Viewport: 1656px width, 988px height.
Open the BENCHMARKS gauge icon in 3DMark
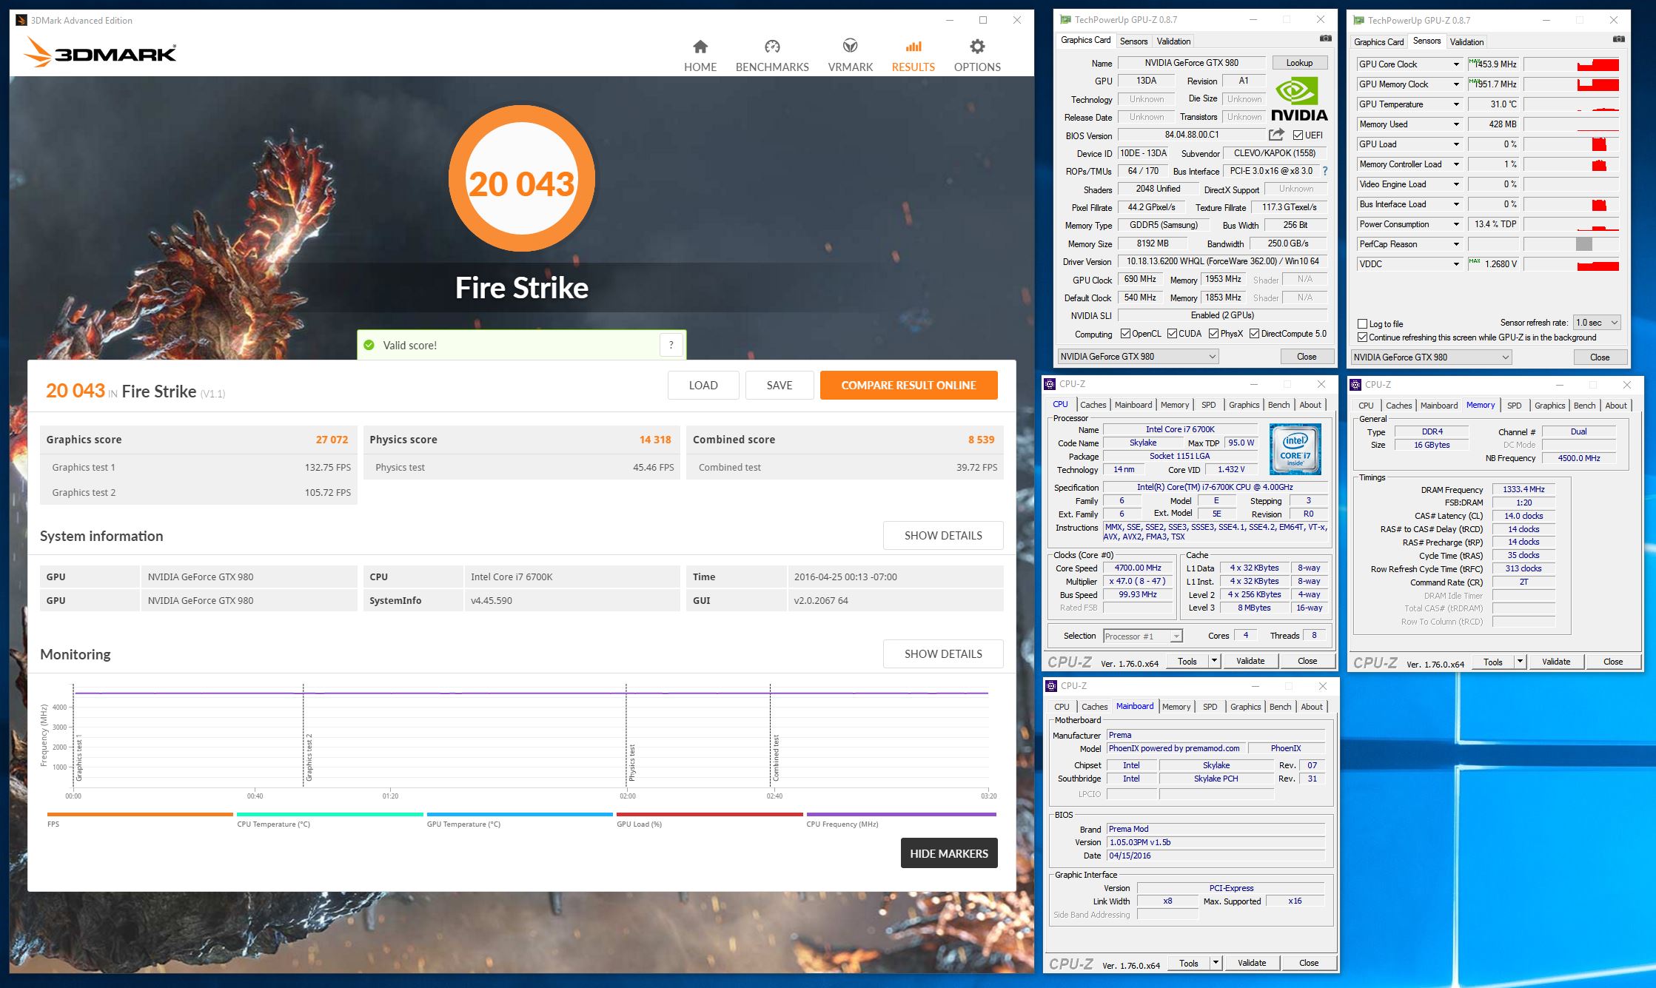point(772,47)
